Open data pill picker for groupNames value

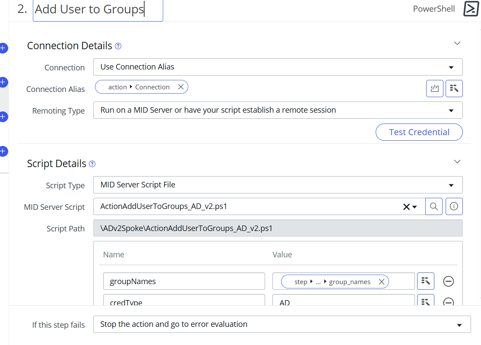pos(425,281)
